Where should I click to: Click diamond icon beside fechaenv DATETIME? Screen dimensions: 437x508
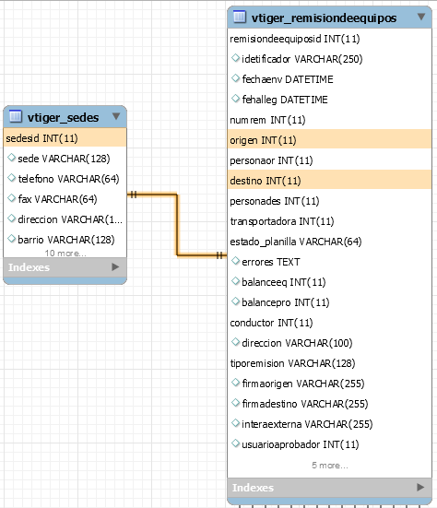point(235,78)
